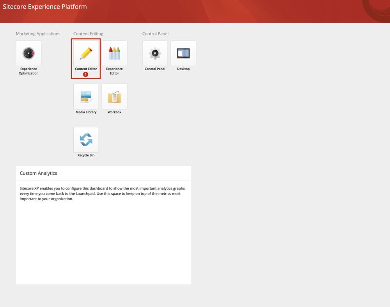Click the Sitecore Experience Platform title

click(45, 7)
